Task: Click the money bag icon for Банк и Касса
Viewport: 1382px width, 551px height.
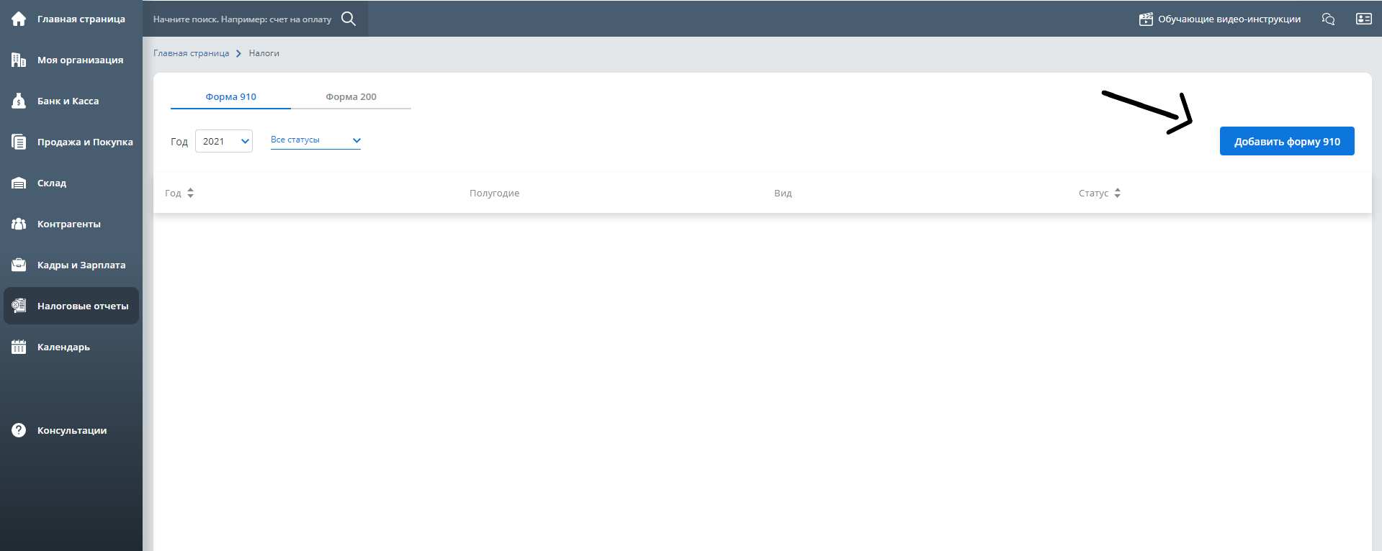Action: point(19,101)
